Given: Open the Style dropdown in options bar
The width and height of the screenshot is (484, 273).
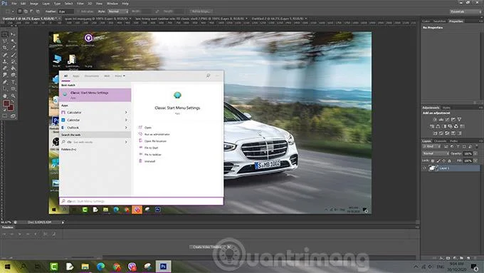Looking at the screenshot, I should pos(118,11).
